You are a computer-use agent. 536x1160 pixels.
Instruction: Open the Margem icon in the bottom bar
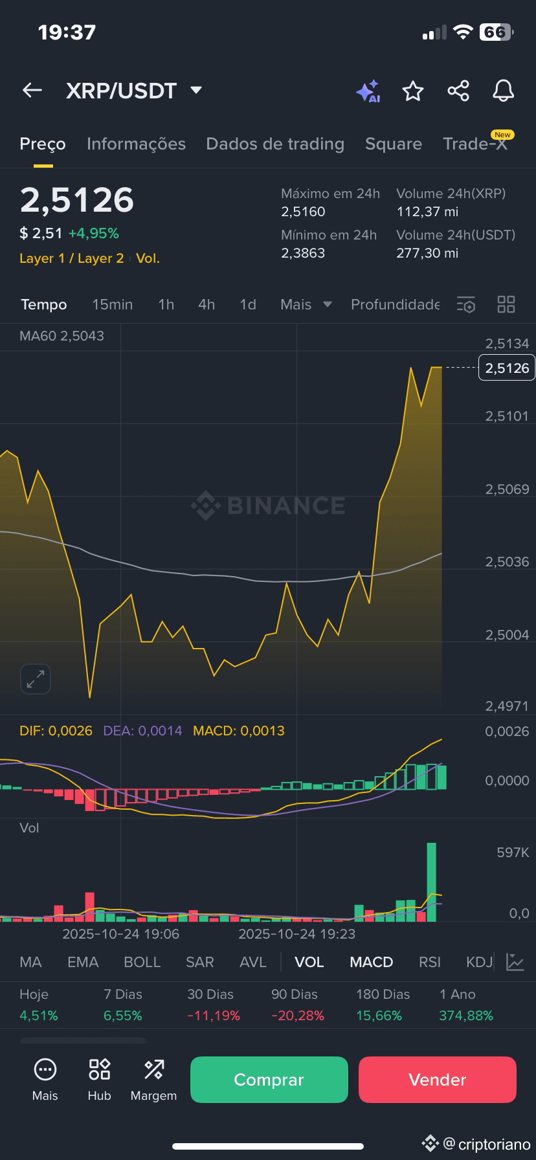pyautogui.click(x=154, y=1069)
